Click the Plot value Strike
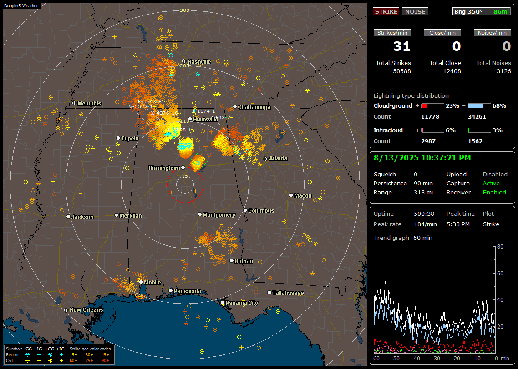Screen dimensions: 518x369 [x=491, y=224]
